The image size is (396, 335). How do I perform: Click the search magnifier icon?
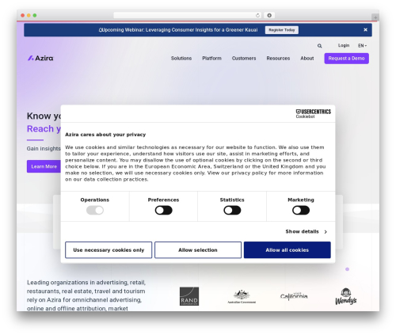319,46
